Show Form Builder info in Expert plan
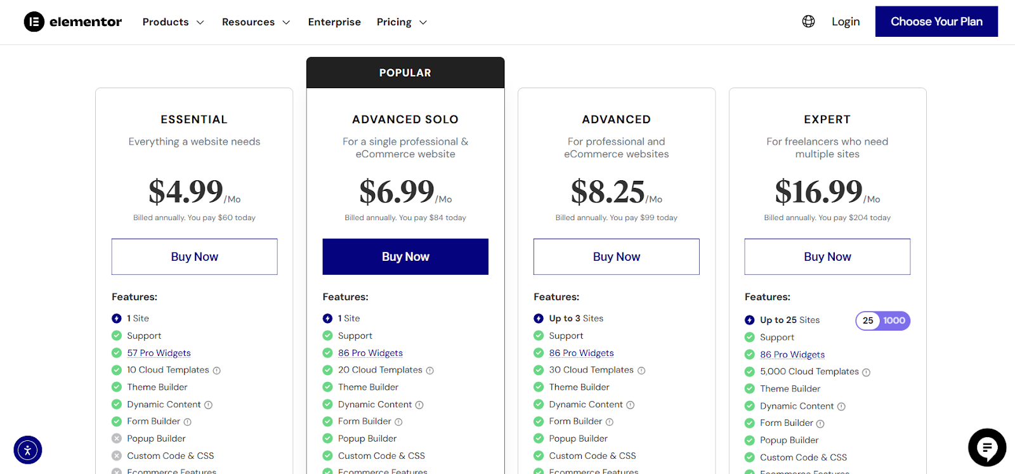The image size is (1015, 474). click(x=820, y=424)
